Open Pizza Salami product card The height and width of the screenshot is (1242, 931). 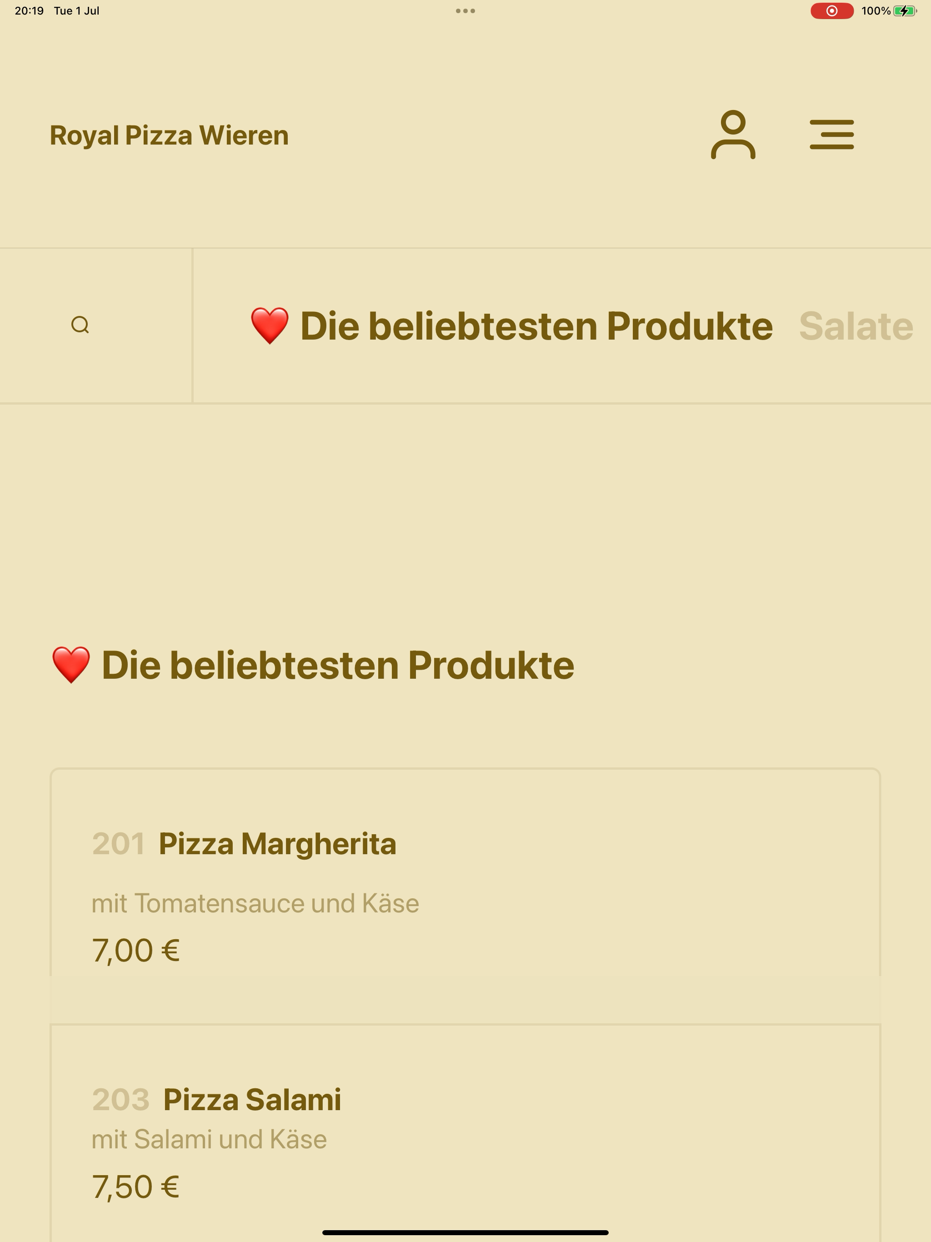[465, 1133]
